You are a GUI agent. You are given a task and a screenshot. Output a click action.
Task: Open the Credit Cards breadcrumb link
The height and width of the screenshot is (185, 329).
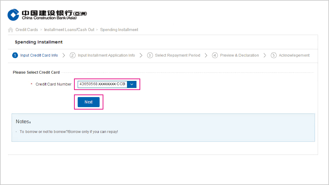pyautogui.click(x=27, y=30)
